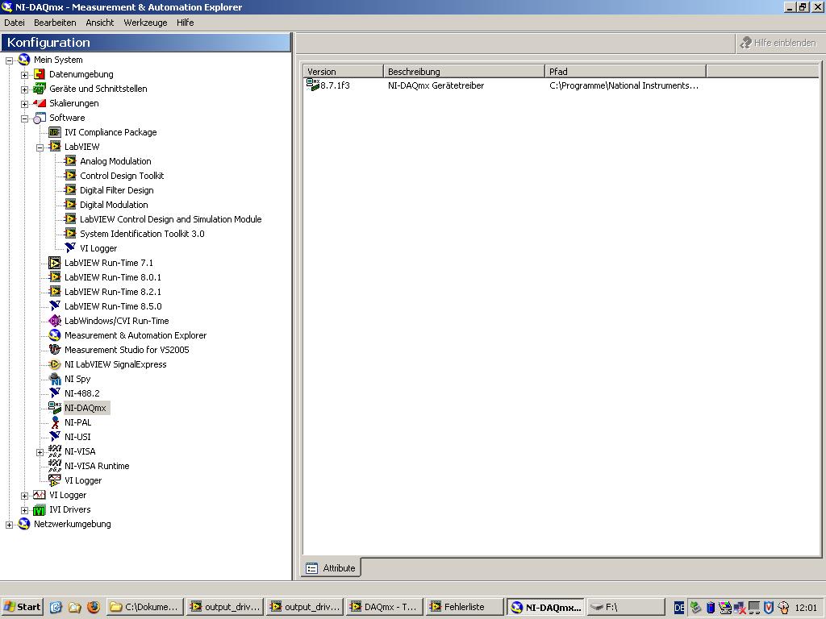Collapse the Software node
The width and height of the screenshot is (826, 619).
pos(24,118)
